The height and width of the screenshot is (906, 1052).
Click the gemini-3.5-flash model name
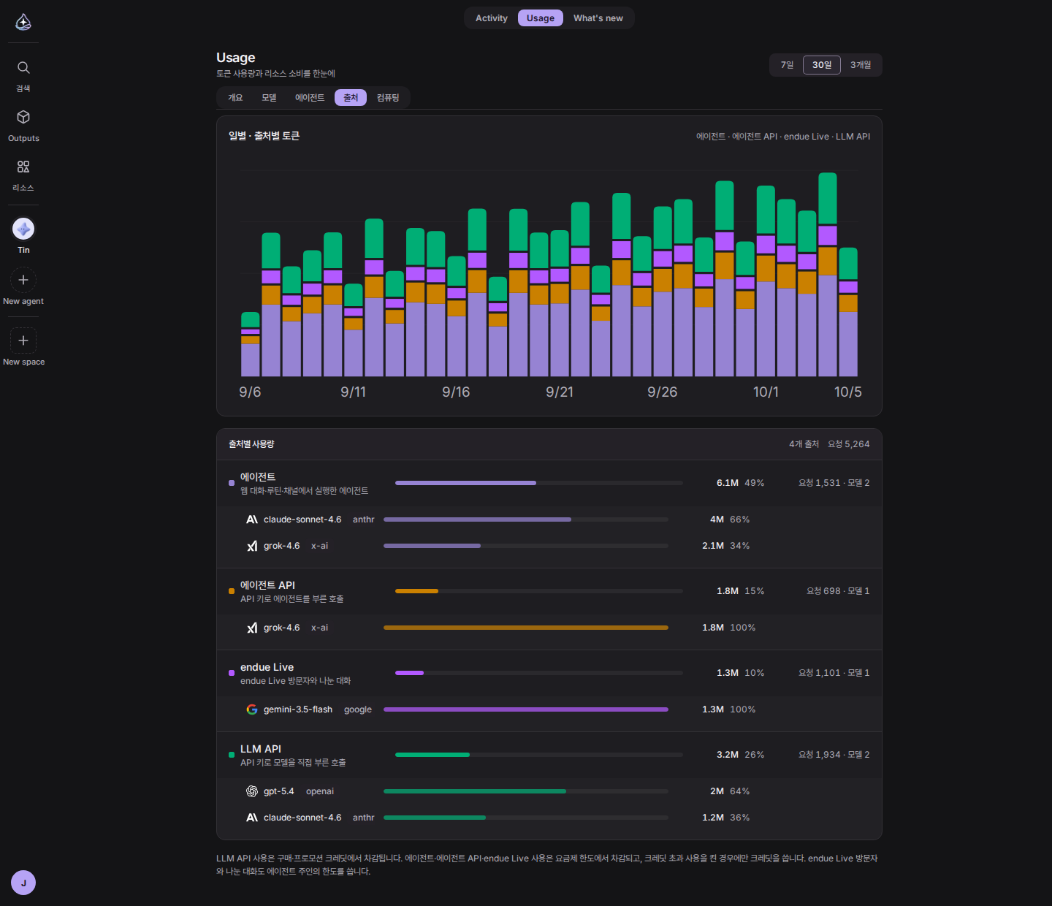pos(298,709)
